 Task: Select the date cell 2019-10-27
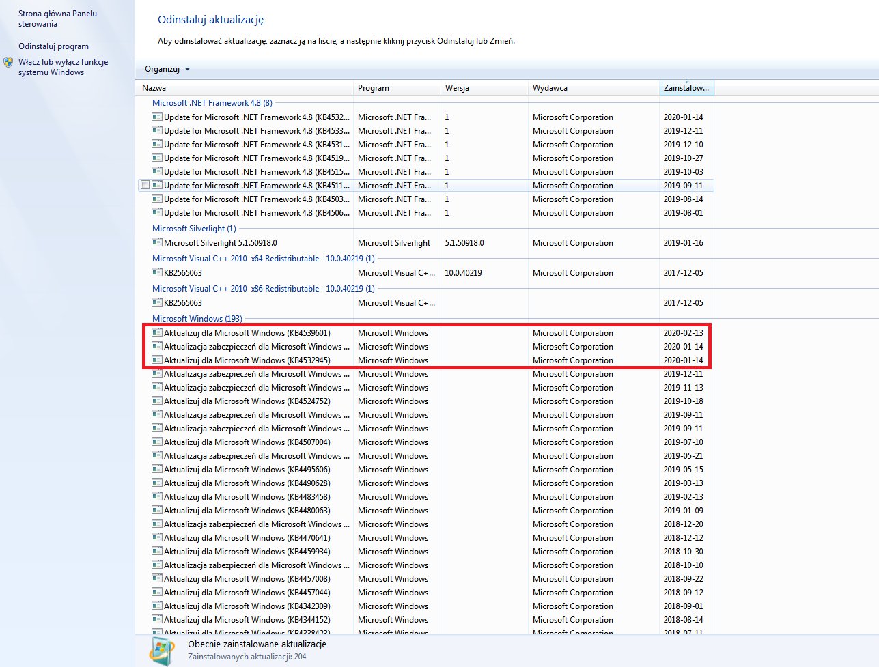[x=683, y=158]
